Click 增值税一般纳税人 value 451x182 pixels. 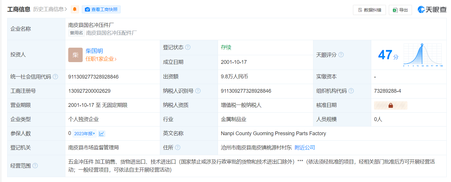[241, 105]
